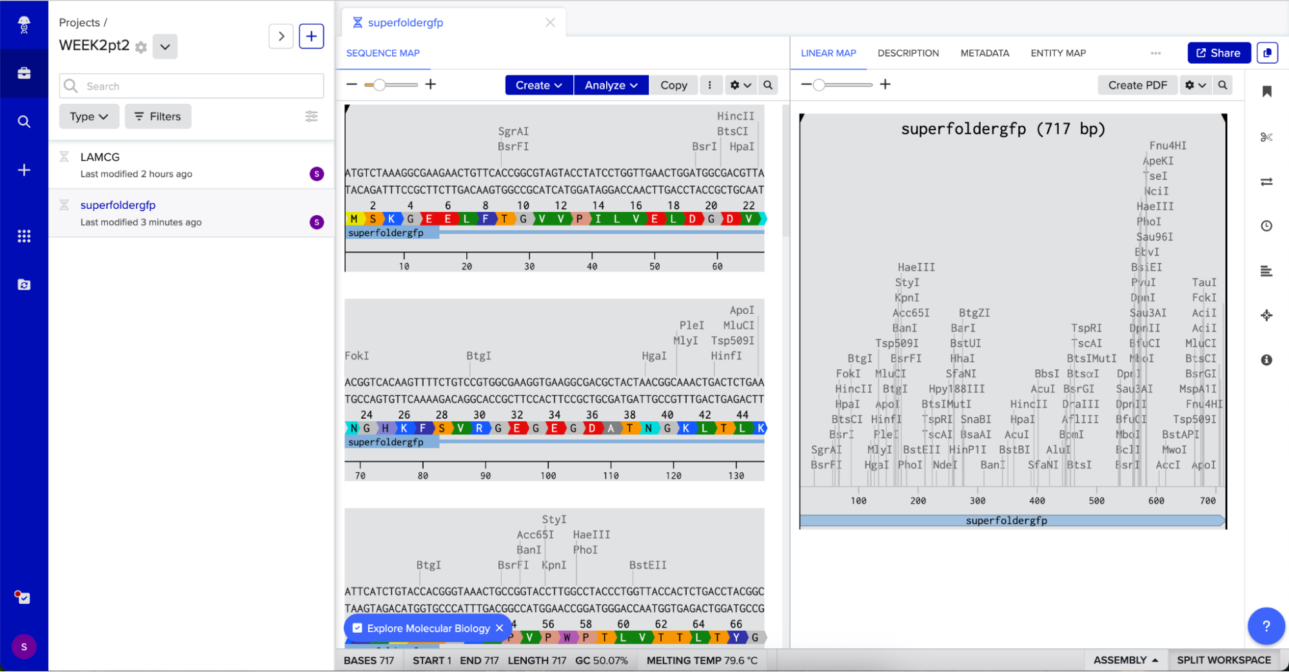Toggle the Explore Molecular Biology checkbox

point(357,628)
